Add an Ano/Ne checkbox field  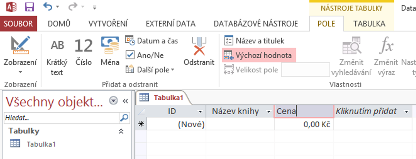tap(144, 55)
